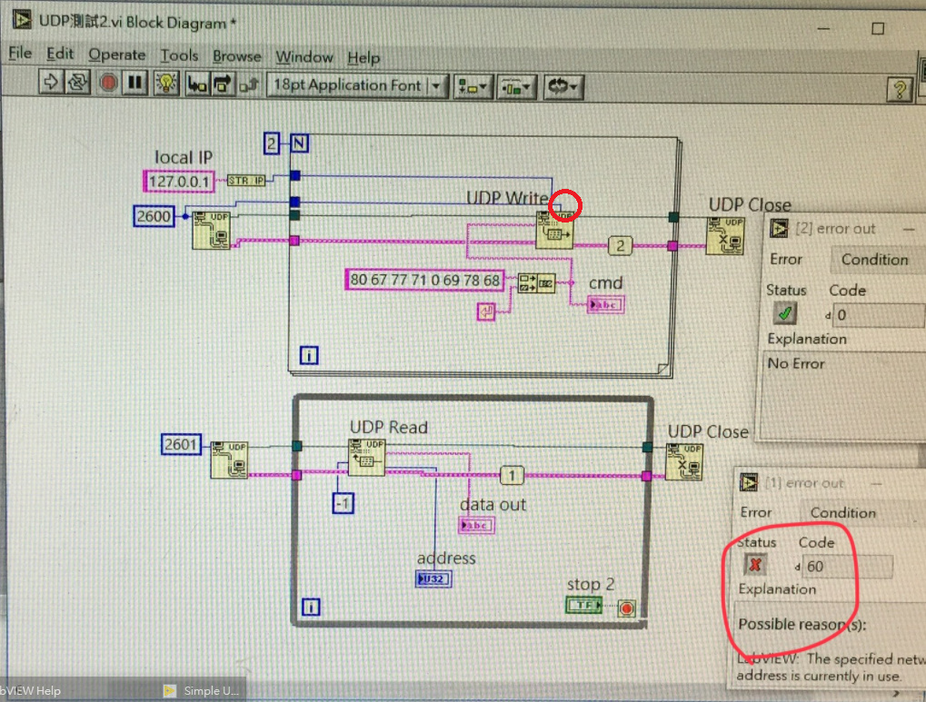Open the Align Objects dropdown
The image size is (926, 702).
click(x=472, y=86)
